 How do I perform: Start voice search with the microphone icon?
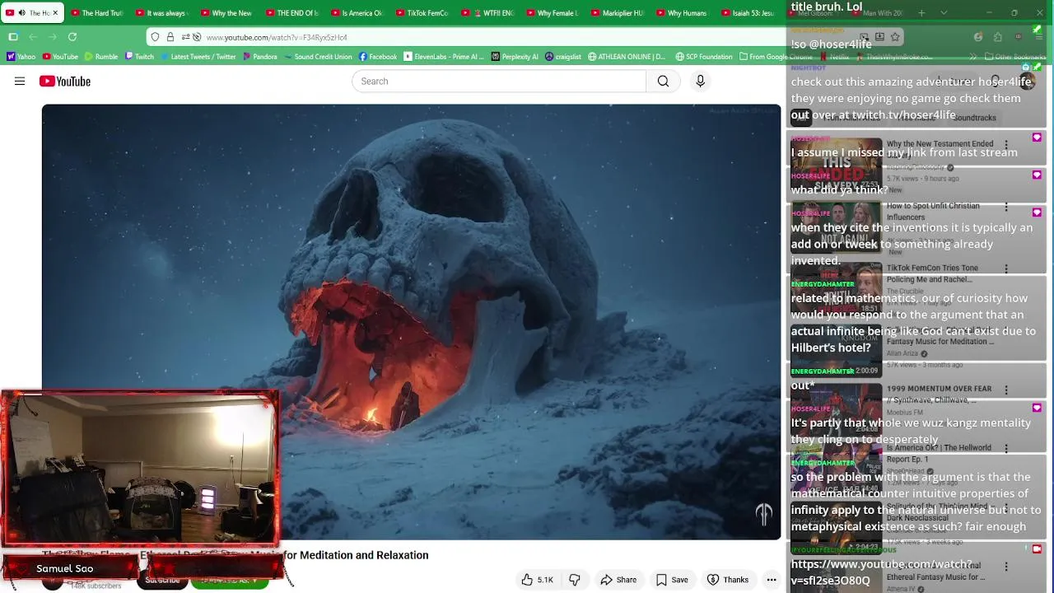[x=700, y=81]
